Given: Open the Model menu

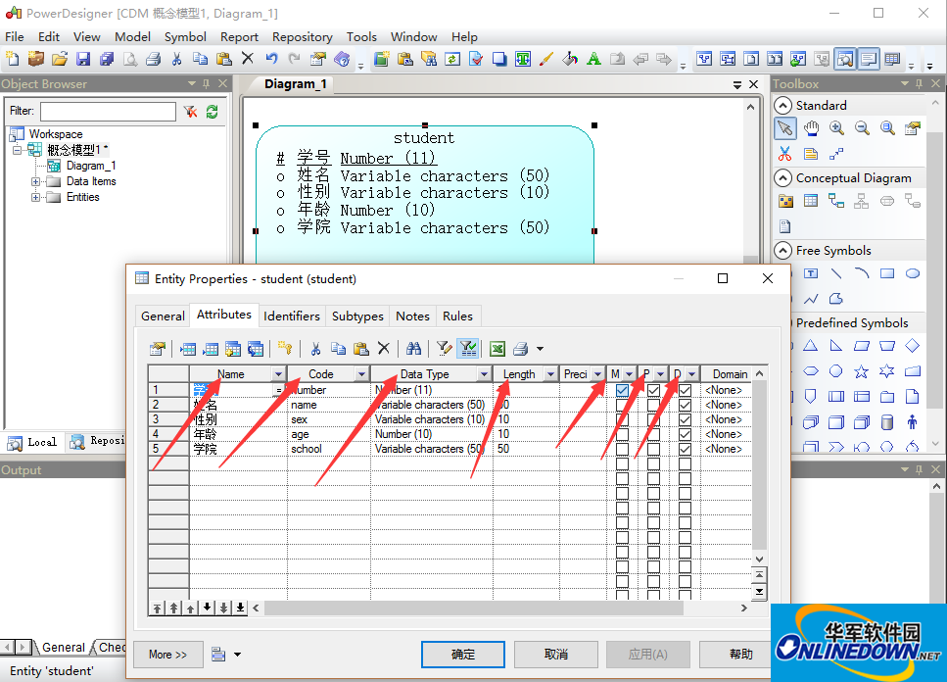Looking at the screenshot, I should click(x=132, y=37).
